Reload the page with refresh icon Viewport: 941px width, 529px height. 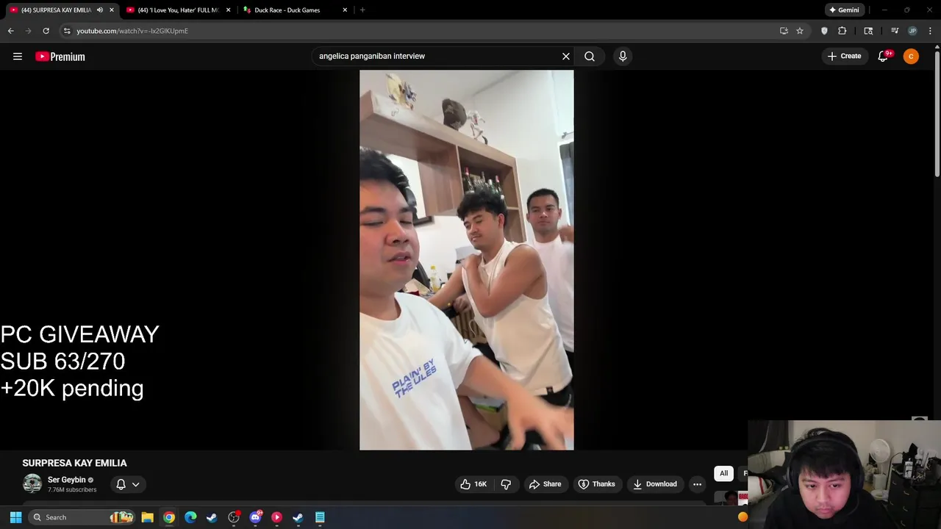(46, 31)
